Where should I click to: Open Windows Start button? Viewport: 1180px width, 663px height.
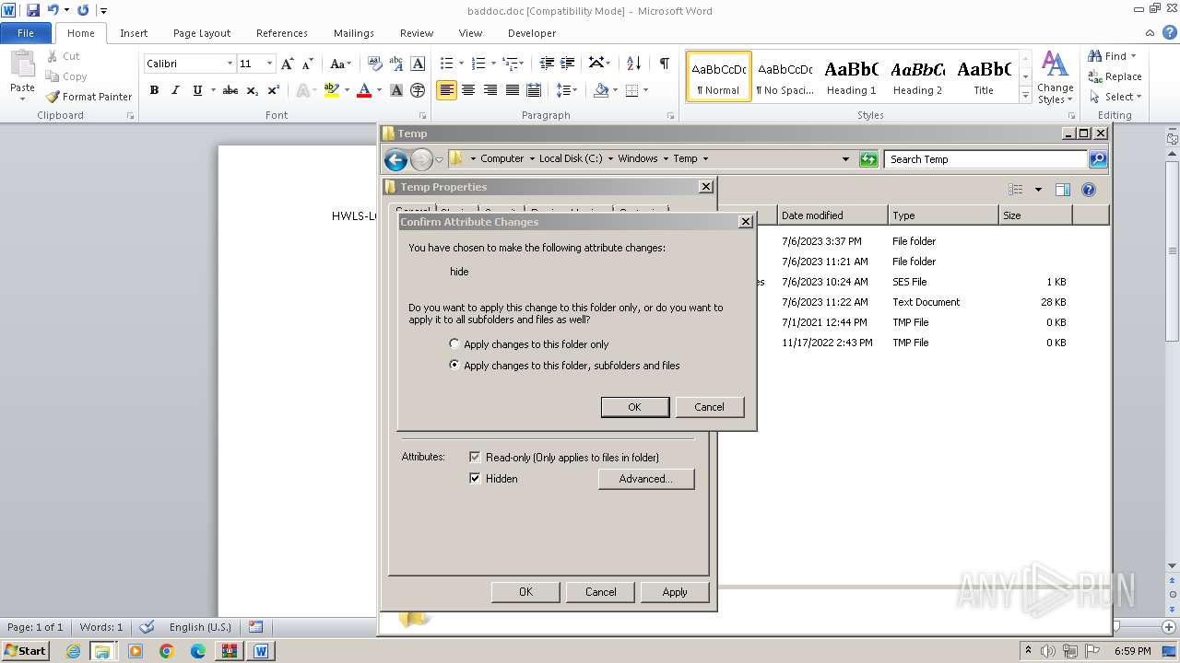[x=25, y=650]
